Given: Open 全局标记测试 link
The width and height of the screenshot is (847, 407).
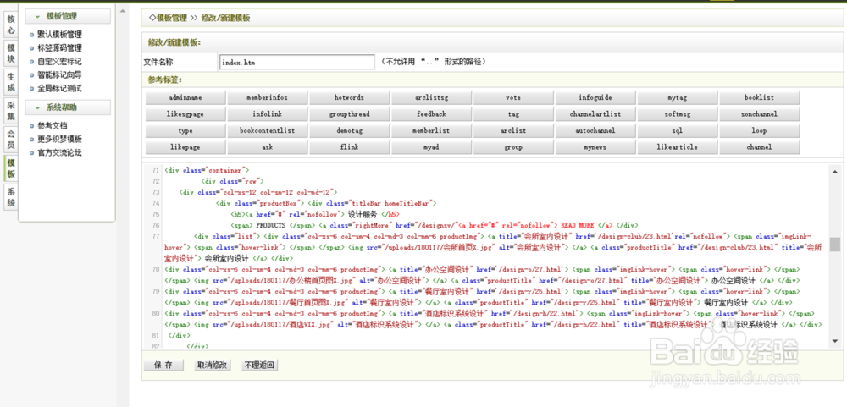Looking at the screenshot, I should tap(59, 89).
